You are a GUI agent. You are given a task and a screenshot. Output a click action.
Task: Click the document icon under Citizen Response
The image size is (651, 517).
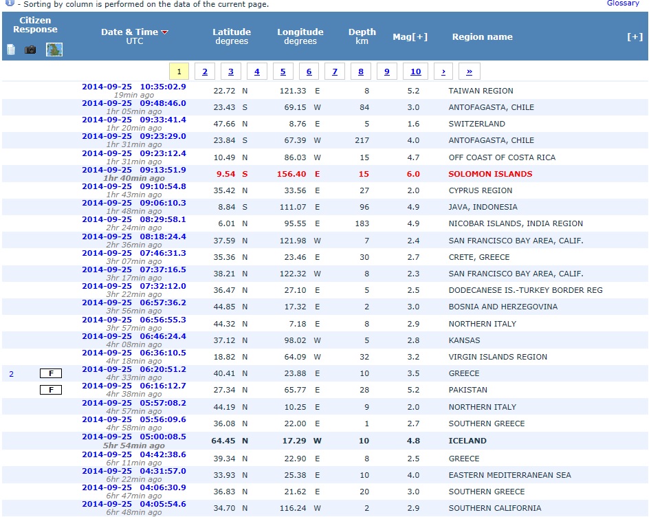coord(11,49)
